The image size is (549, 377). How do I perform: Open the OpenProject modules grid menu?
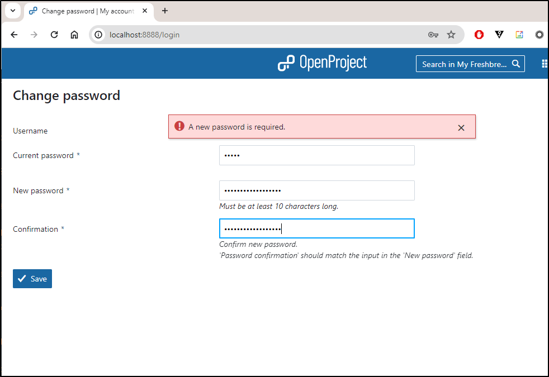point(545,64)
